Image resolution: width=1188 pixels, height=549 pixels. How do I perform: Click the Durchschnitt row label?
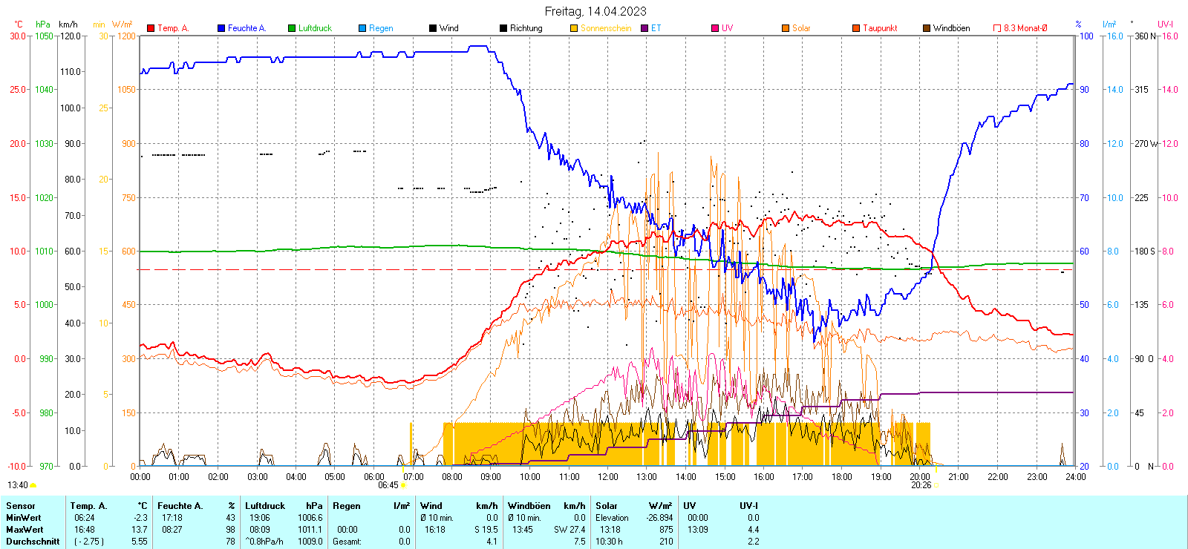(33, 542)
